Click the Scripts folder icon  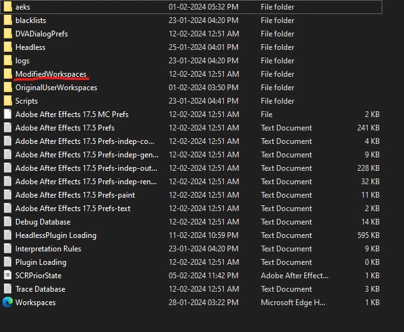tap(8, 101)
